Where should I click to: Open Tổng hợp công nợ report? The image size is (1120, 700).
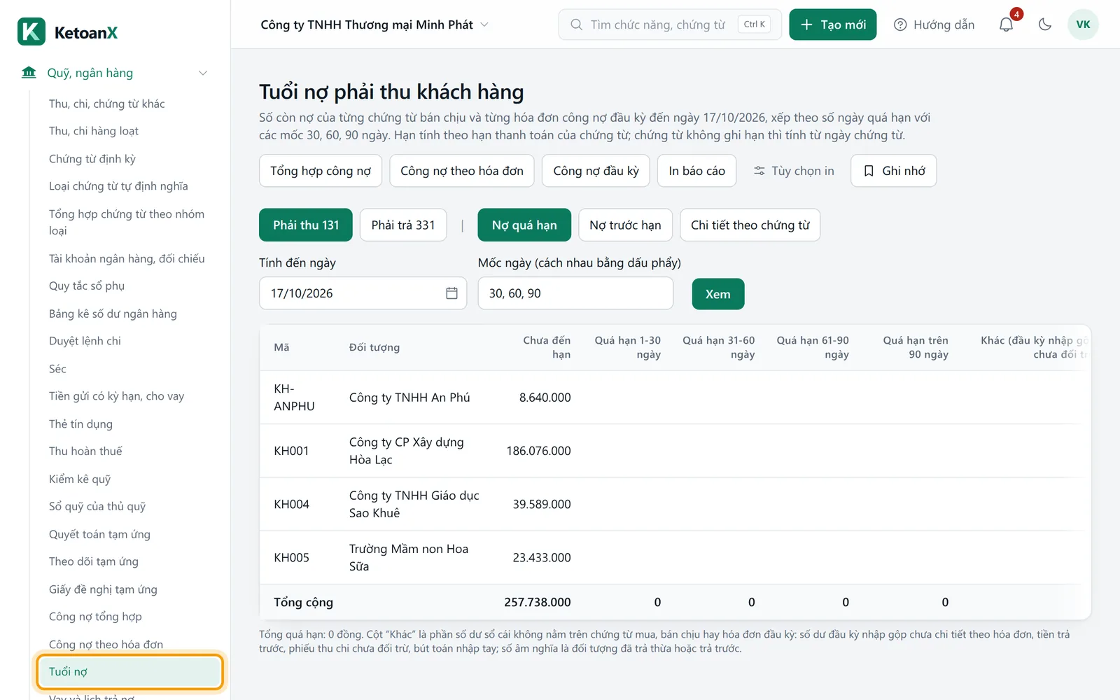coord(321,171)
